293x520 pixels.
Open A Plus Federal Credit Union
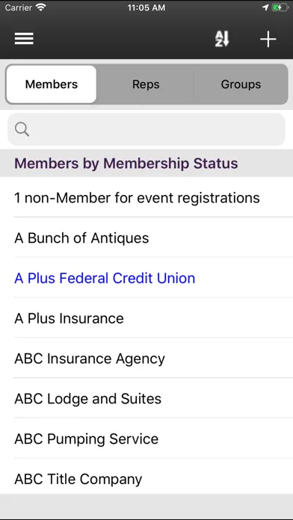(146, 278)
